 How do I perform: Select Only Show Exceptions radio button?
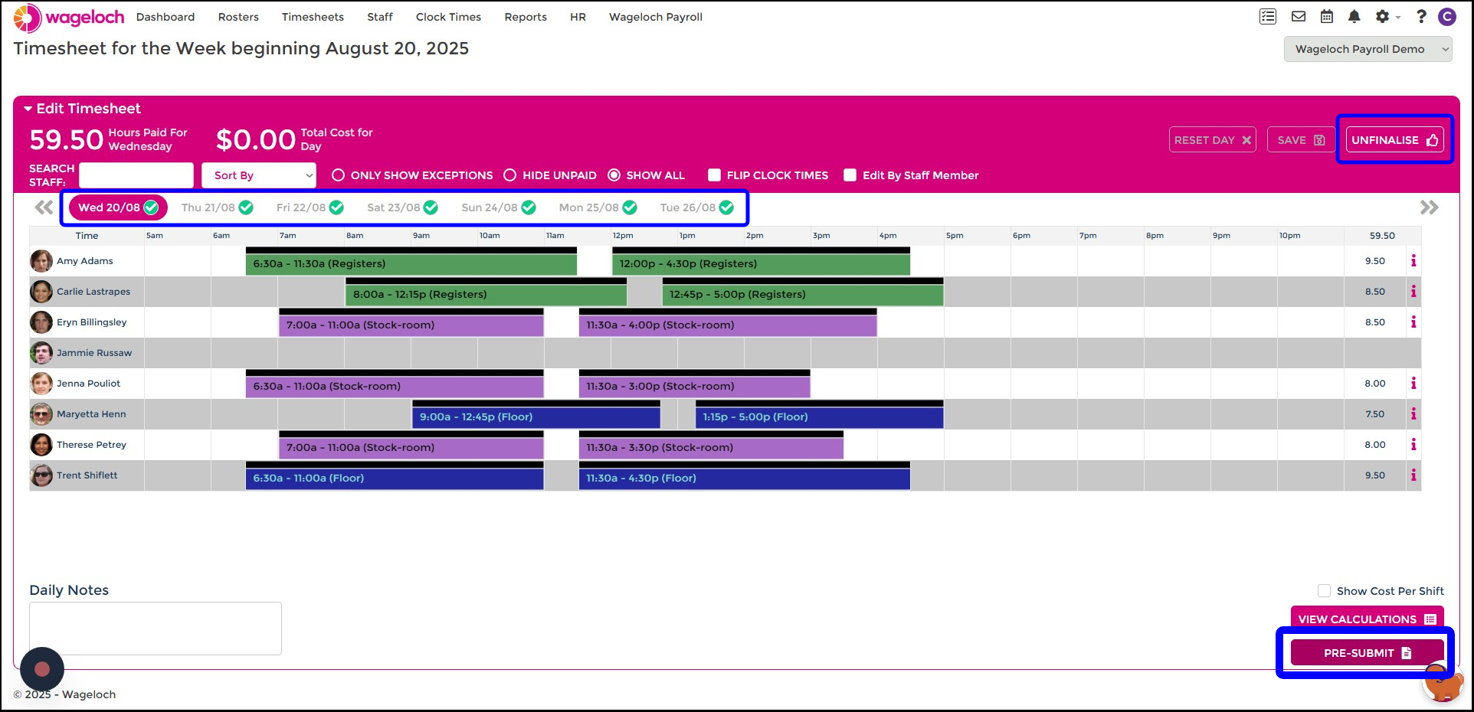338,175
